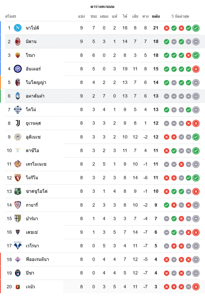
Task: Sort table by แต้ม column header
Action: click(156, 16)
